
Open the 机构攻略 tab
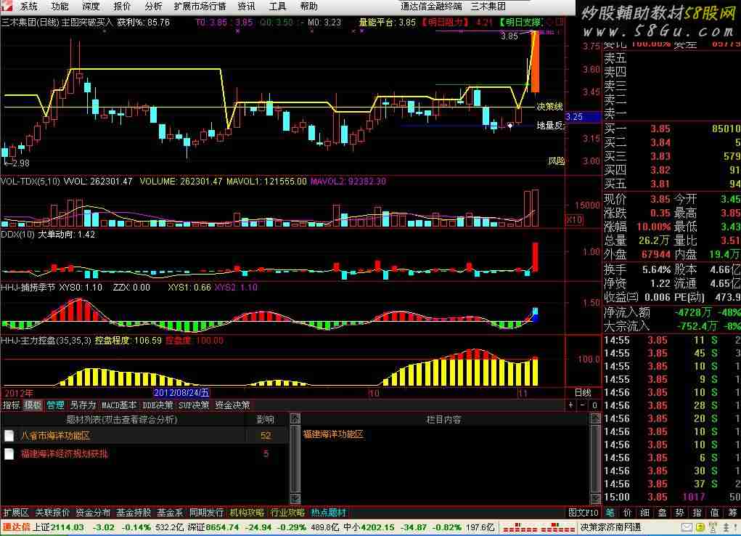tap(247, 513)
